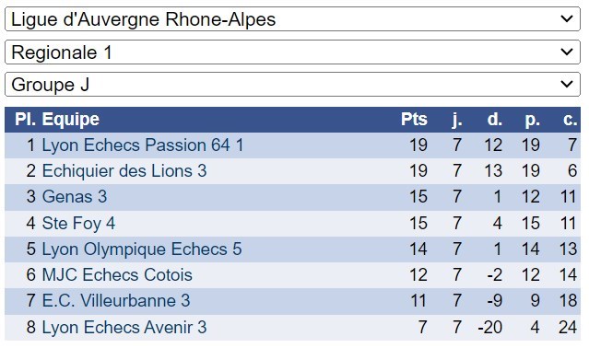
Task: Click the chevron arrow on the league dropdown
Action: [567, 18]
